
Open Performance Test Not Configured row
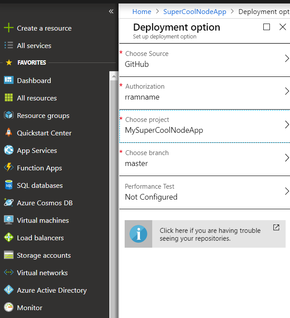204,192
